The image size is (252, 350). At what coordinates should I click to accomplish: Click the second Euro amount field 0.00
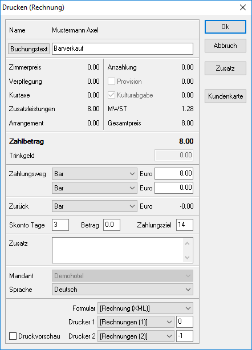pos(174,188)
